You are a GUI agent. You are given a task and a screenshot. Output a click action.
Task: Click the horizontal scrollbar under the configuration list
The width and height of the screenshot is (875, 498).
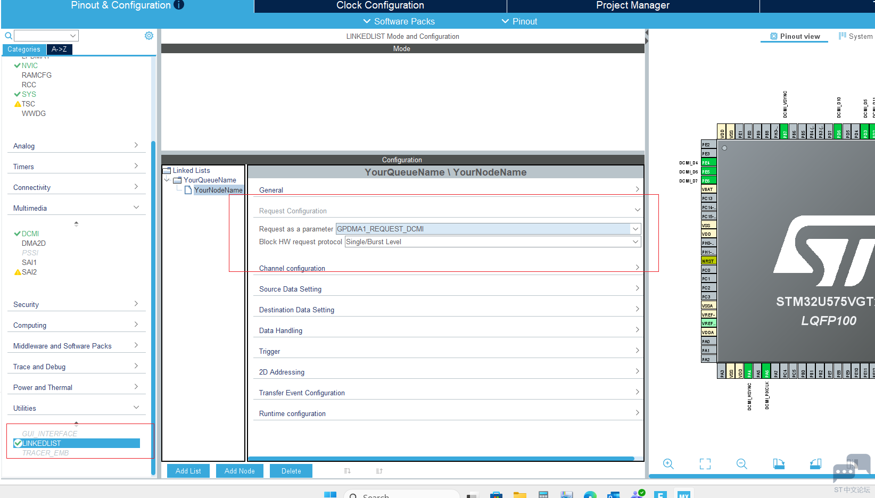pos(441,458)
